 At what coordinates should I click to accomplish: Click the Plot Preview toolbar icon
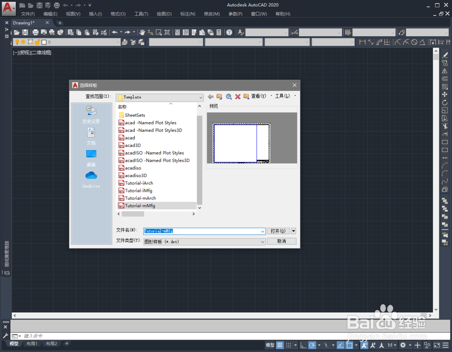[x=44, y=33]
